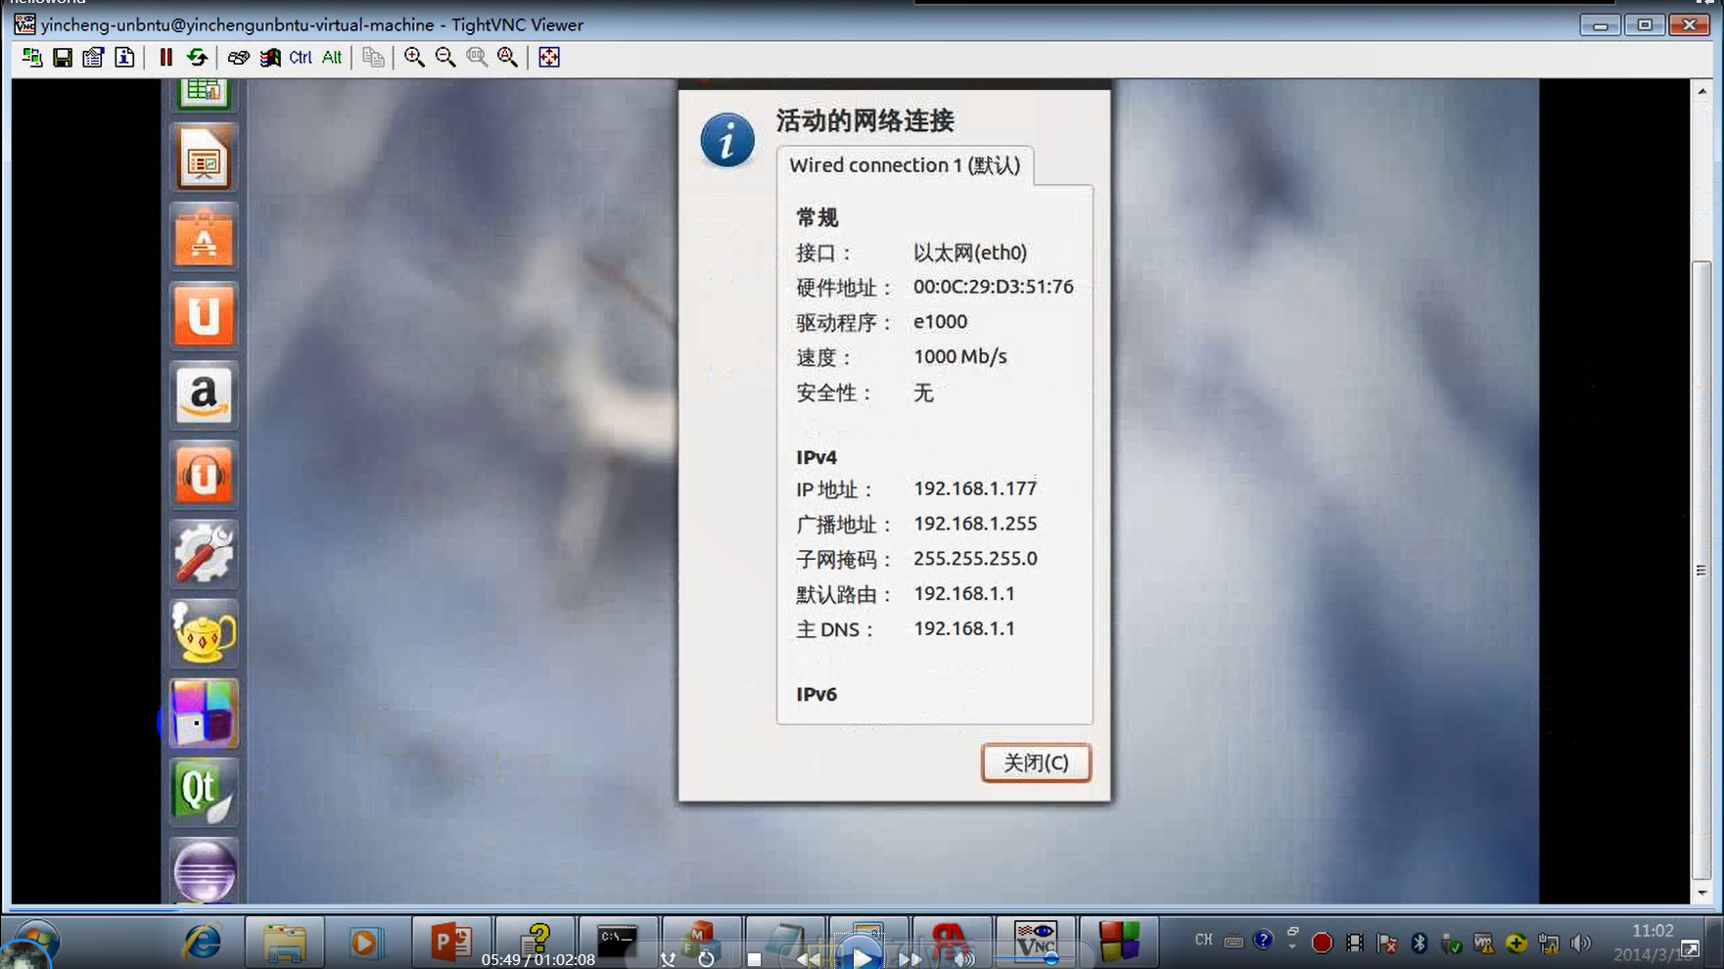This screenshot has height=969, width=1724.
Task: Open the Connection options toolbar icon
Action: tap(93, 58)
